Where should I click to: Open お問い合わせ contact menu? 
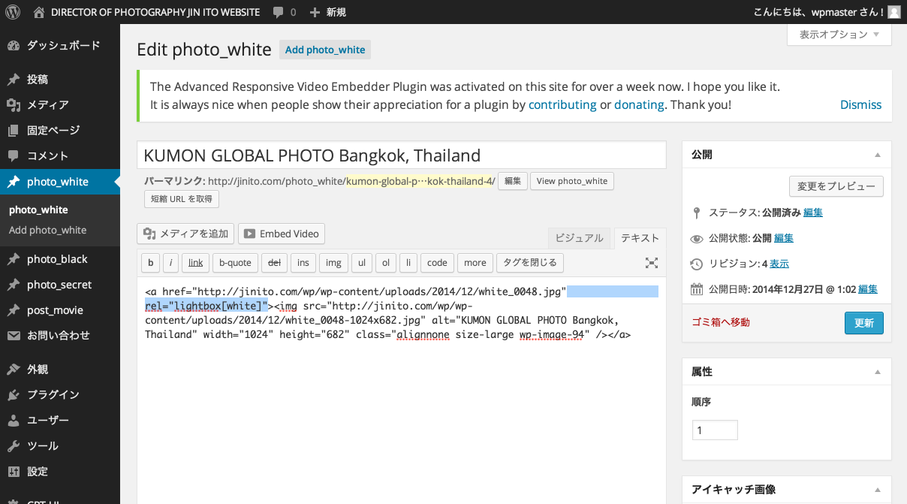click(x=60, y=336)
